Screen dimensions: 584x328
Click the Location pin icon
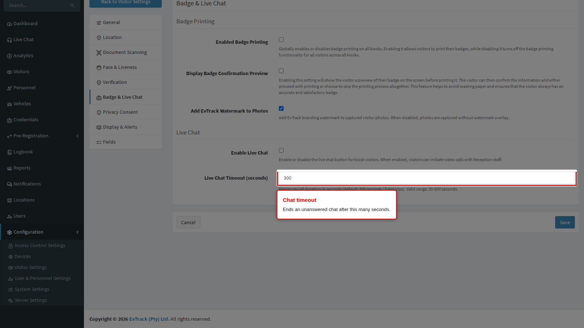tap(99, 38)
